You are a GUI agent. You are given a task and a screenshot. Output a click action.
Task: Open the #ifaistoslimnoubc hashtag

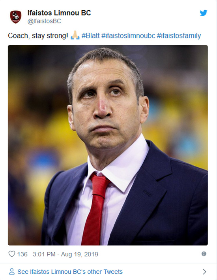click(128, 36)
